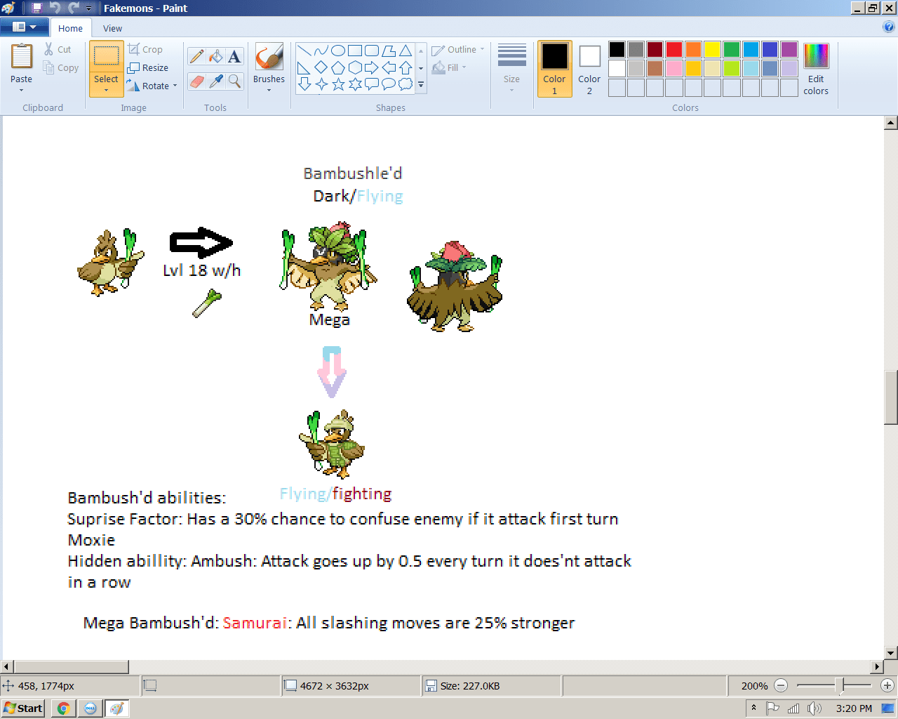The image size is (898, 719).
Task: Click the horizontal scrollbar thumb
Action: point(71,666)
